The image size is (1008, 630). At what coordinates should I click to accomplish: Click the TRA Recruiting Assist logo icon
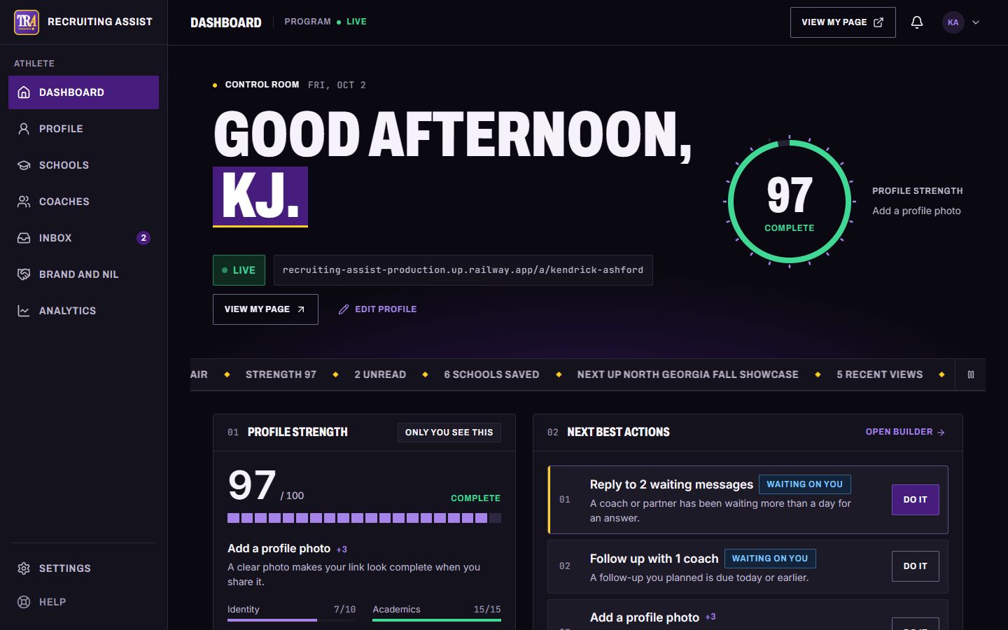27,22
